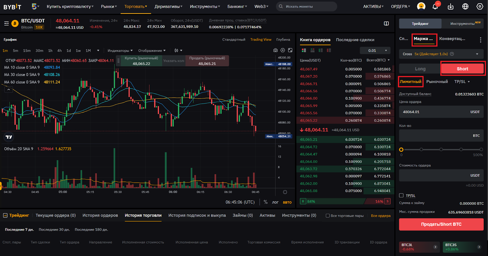Click the order value USDT field
488x256 pixels.
click(x=441, y=175)
